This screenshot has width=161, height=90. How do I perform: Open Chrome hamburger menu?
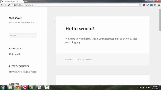[x=159, y=5]
